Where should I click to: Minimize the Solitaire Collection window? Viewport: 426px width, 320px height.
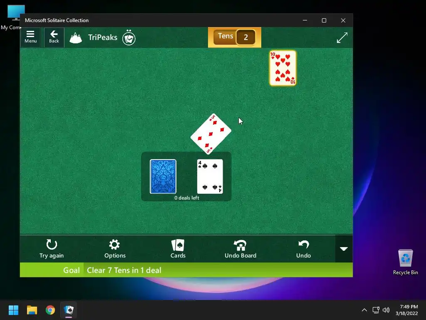coord(305,20)
